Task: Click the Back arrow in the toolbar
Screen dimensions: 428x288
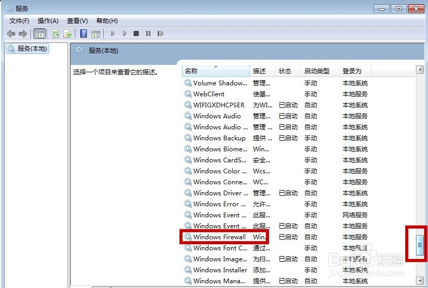Action: click(x=11, y=34)
